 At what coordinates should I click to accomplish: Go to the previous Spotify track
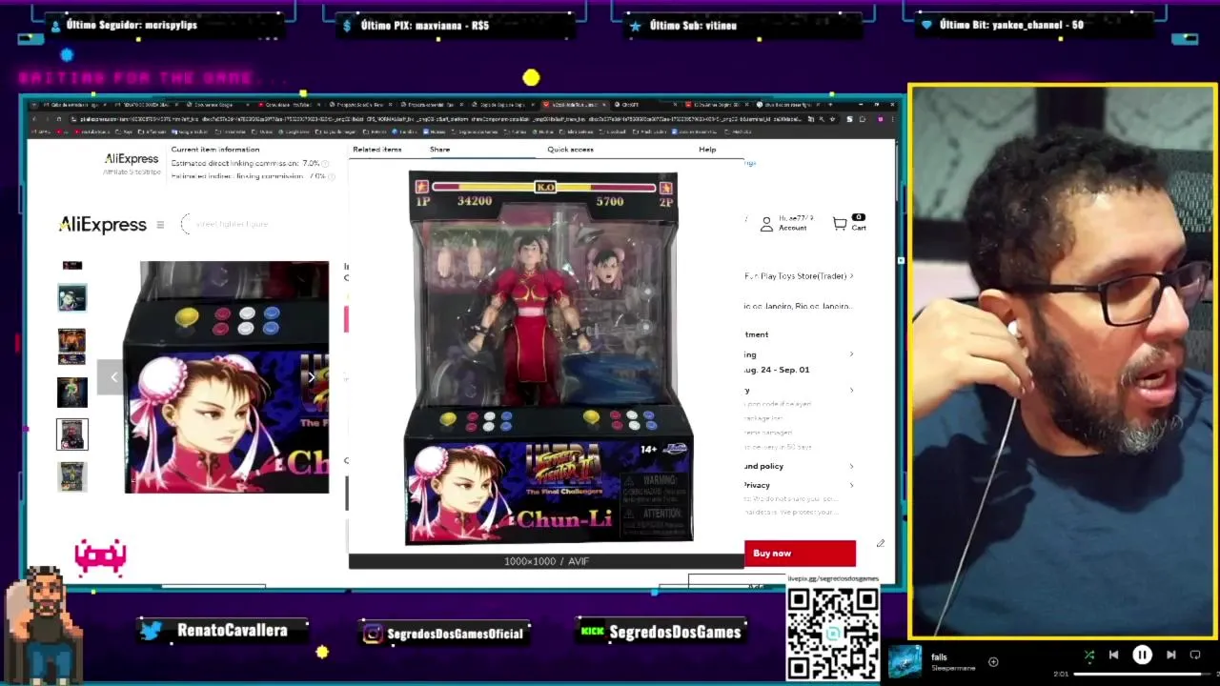tap(1113, 656)
